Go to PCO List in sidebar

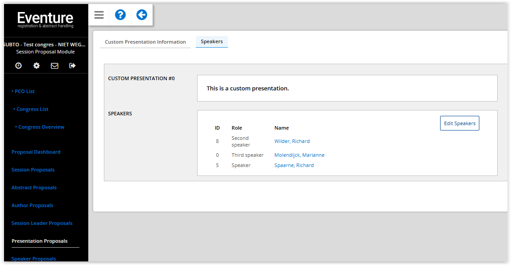(x=23, y=91)
